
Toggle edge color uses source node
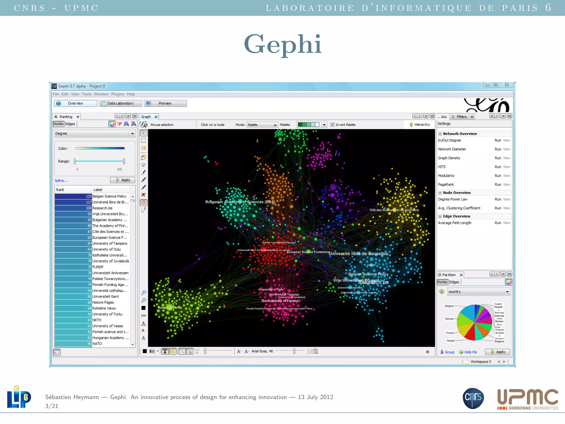(190, 351)
